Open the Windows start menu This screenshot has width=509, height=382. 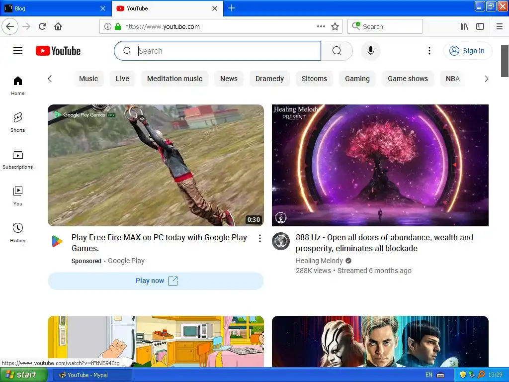tap(24, 375)
